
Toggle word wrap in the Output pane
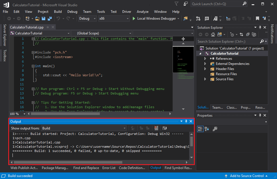(164, 128)
